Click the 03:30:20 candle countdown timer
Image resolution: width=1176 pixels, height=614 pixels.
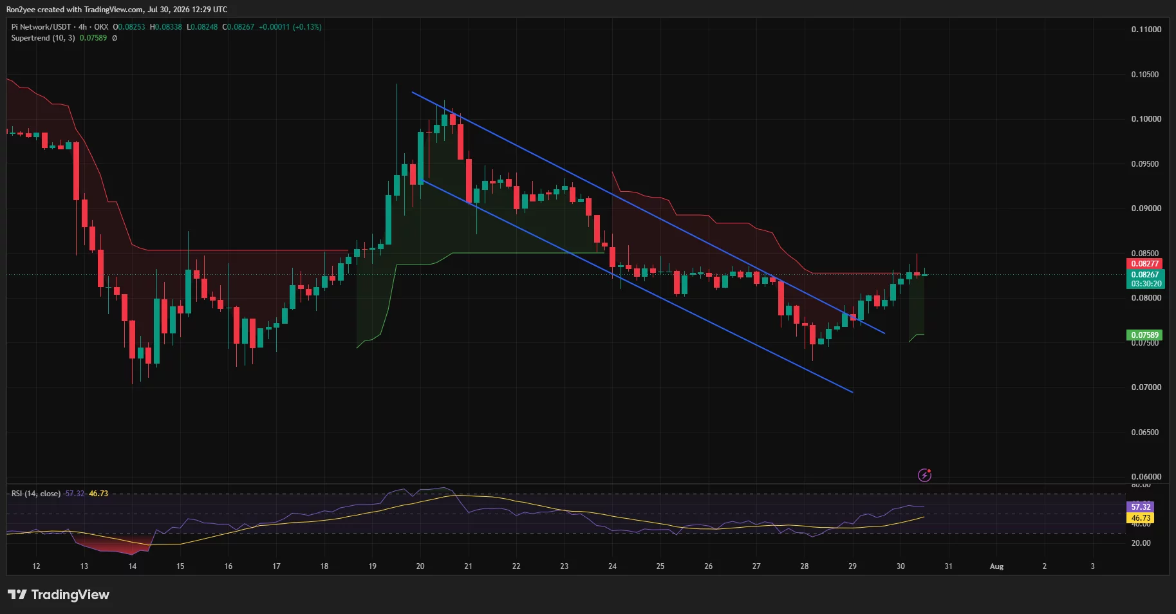click(x=1145, y=284)
